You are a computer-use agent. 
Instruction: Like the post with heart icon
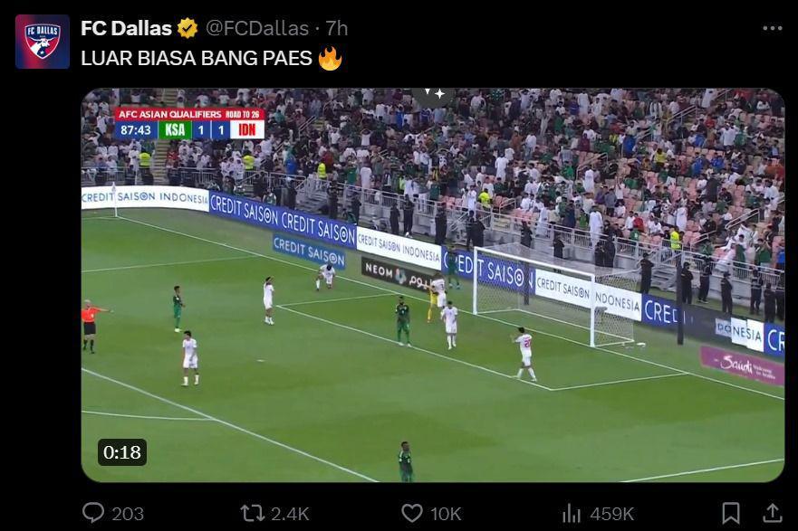point(412,513)
